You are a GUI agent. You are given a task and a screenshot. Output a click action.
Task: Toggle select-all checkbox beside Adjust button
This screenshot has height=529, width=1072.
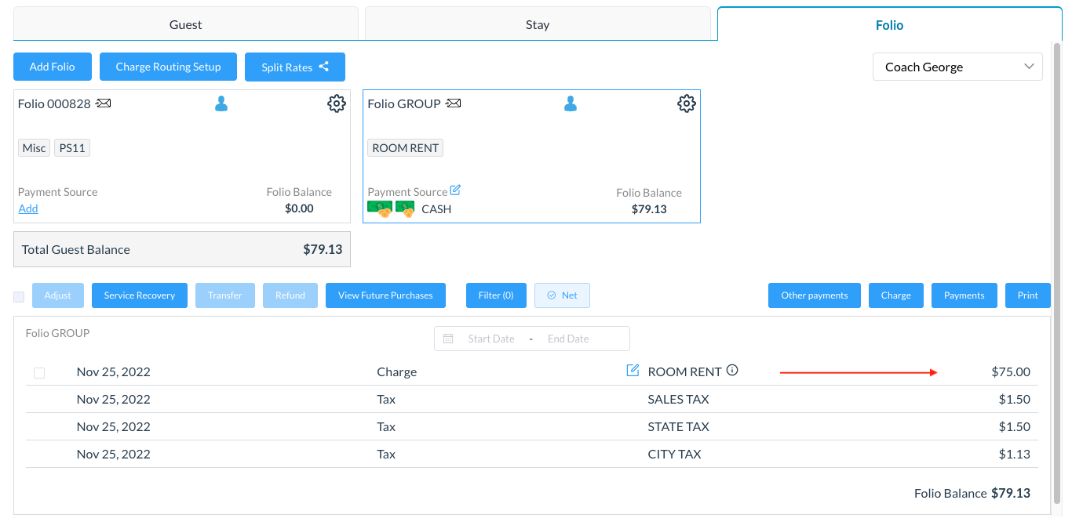(19, 296)
